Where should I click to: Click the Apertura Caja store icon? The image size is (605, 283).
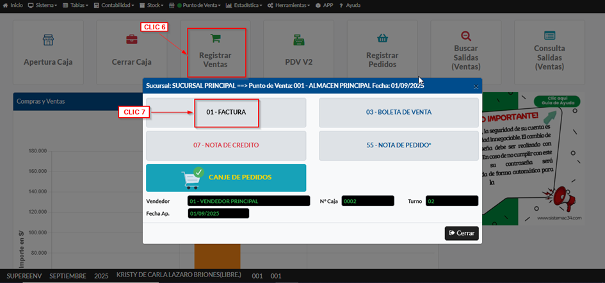(48, 40)
